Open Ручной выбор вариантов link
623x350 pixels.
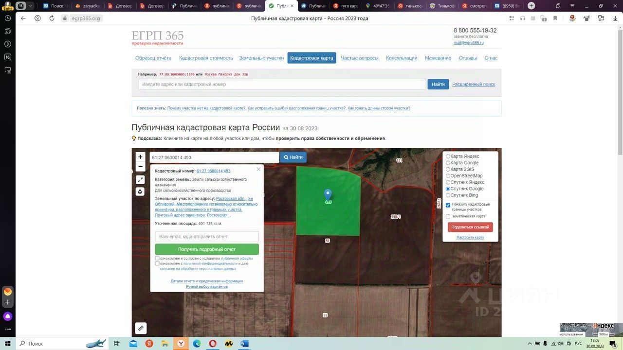tap(207, 286)
